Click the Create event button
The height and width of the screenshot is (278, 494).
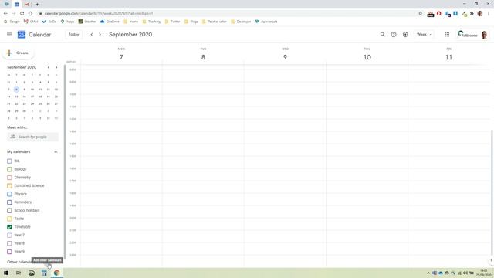coord(19,53)
